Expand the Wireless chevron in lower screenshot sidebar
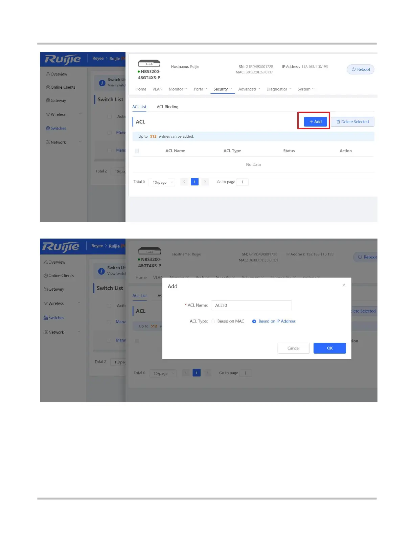414x536 pixels. click(79, 303)
